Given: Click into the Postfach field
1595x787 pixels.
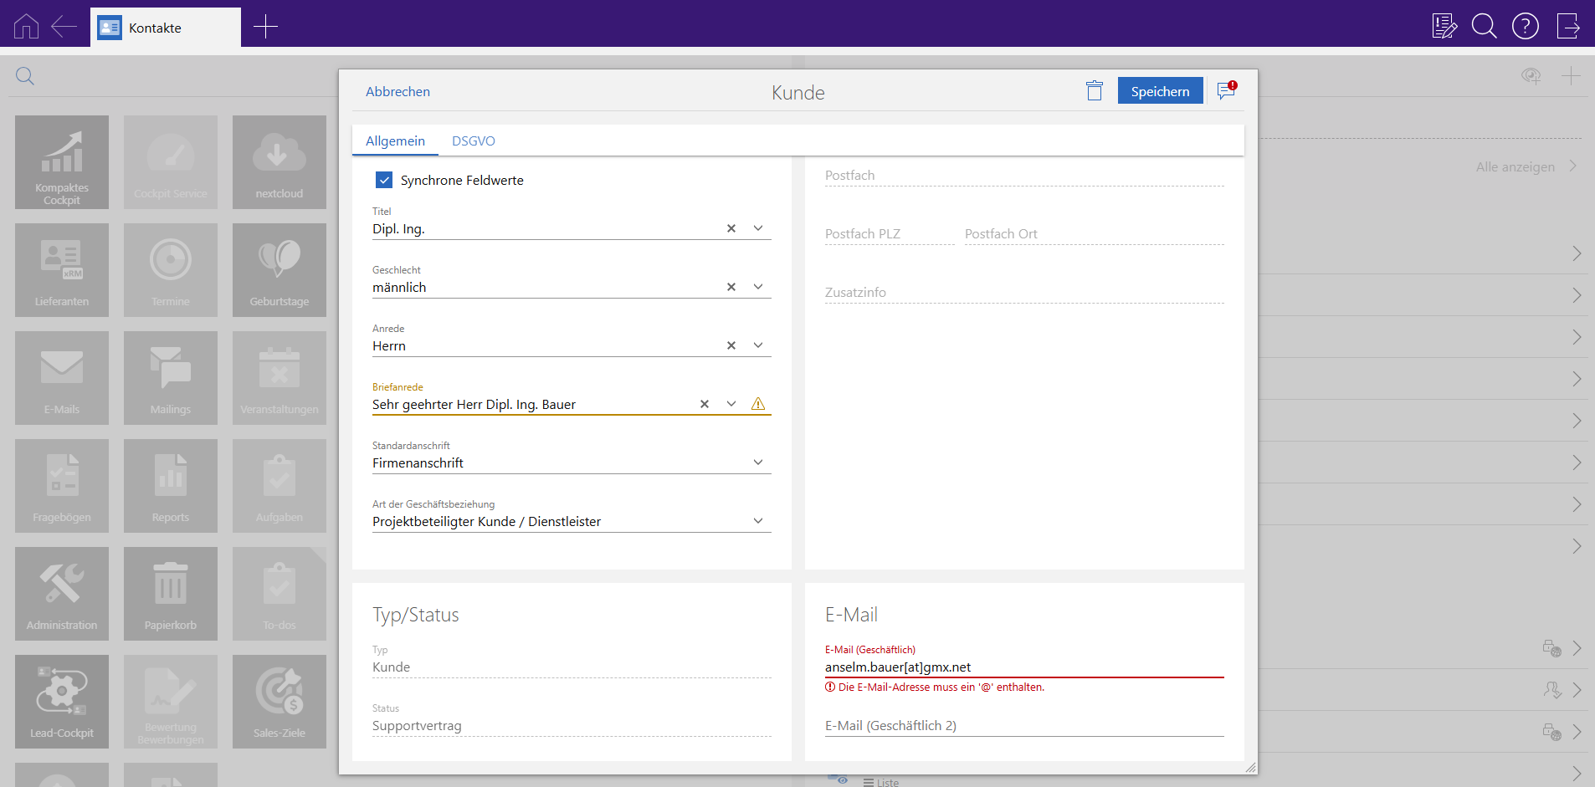Looking at the screenshot, I should tap(1024, 175).
